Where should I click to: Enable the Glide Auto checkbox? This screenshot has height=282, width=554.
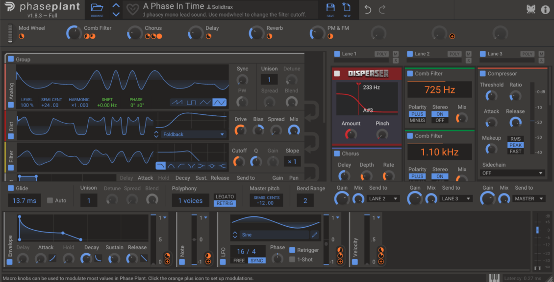click(50, 200)
